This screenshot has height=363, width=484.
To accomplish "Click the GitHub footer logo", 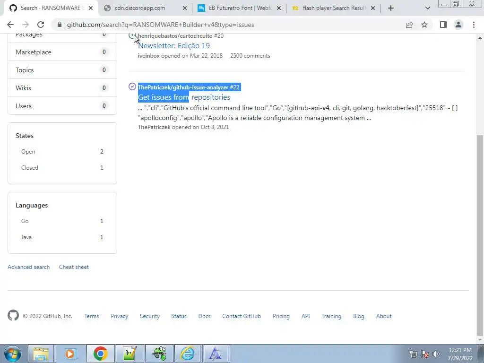I will [x=13, y=315].
